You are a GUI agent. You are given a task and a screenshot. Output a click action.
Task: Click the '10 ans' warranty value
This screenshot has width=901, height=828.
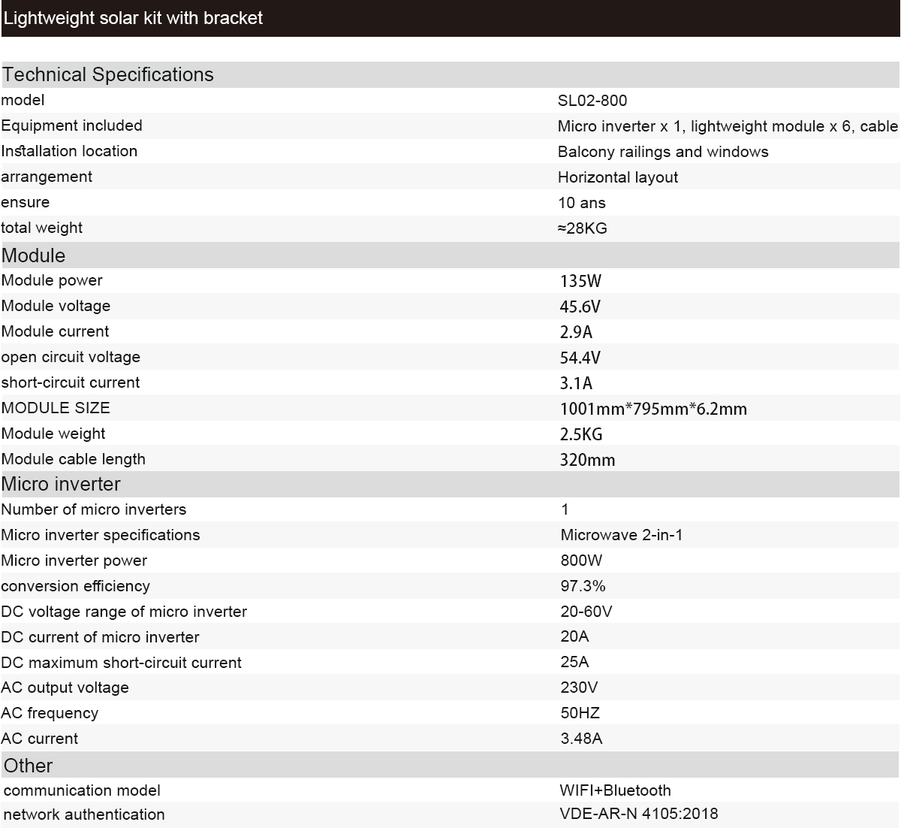(582, 203)
